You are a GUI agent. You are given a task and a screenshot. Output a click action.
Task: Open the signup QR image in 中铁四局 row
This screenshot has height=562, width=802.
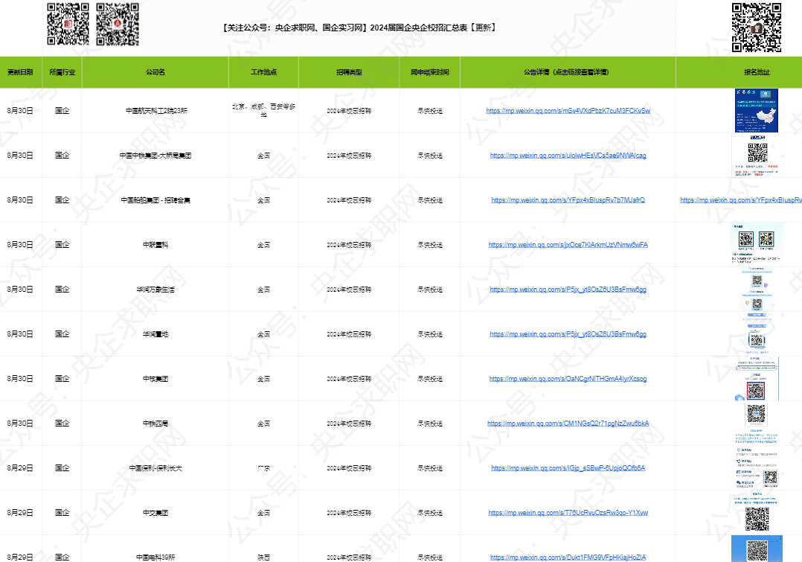click(x=757, y=424)
